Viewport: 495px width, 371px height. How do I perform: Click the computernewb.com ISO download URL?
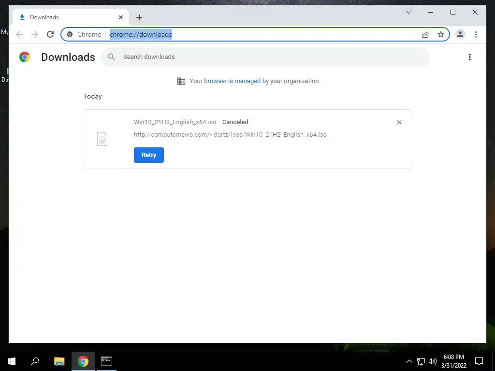pyautogui.click(x=230, y=135)
